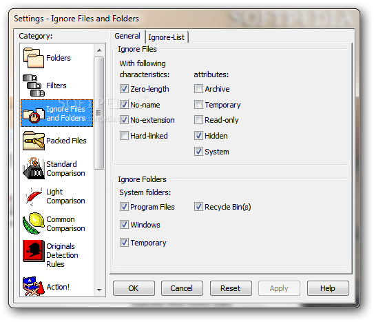Viewport: 374px width, 322px height.
Task: Select the Packed Files category label
Action: [x=66, y=141]
